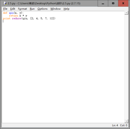Viewport: 130px width, 129px height.
Task: Click the reduce keyword in code
Action: pos(16,18)
